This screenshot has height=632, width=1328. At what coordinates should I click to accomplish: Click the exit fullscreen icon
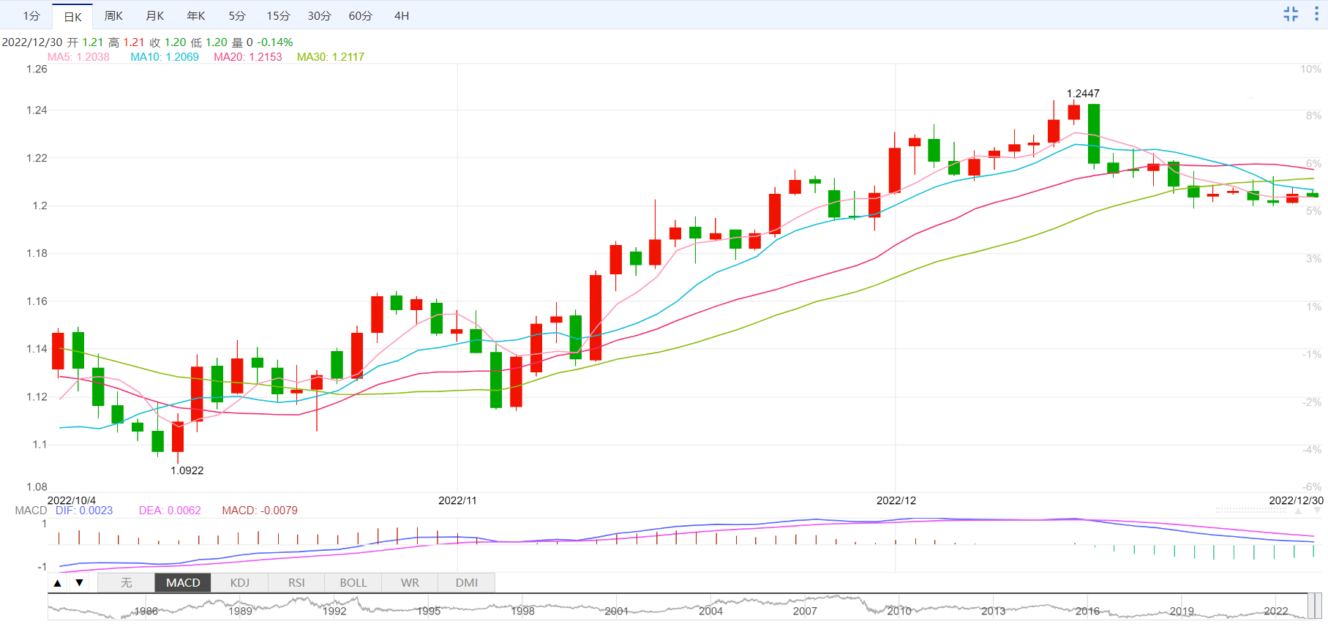tap(1291, 14)
